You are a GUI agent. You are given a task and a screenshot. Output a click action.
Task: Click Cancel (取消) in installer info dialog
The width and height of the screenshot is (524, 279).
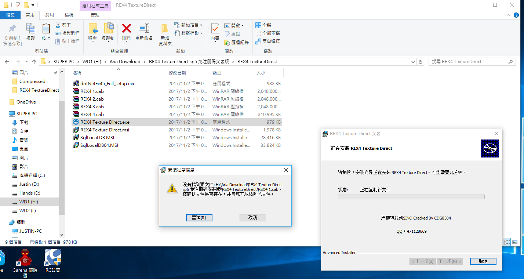[x=252, y=218]
